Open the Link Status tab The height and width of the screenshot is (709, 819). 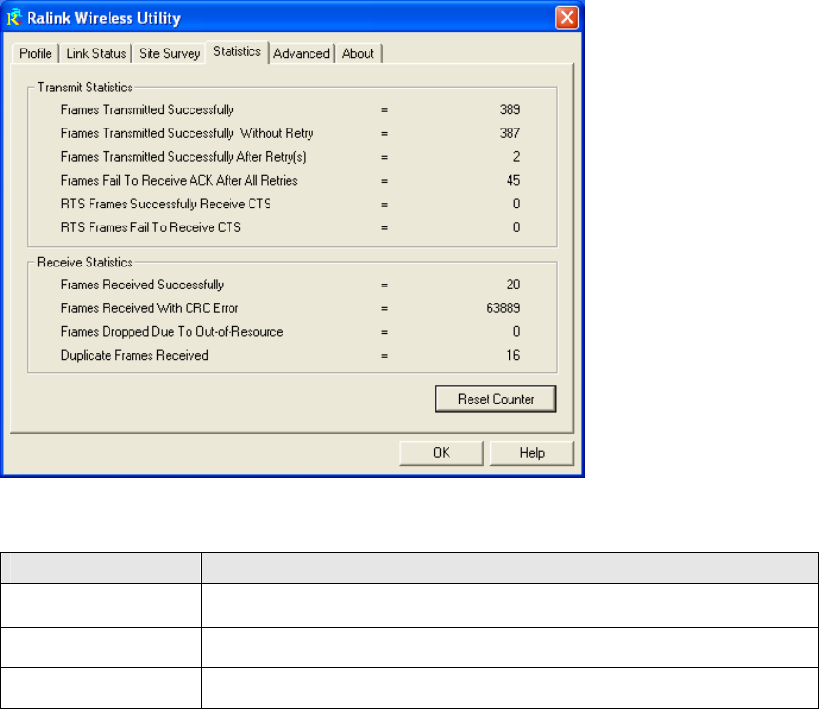(95, 53)
